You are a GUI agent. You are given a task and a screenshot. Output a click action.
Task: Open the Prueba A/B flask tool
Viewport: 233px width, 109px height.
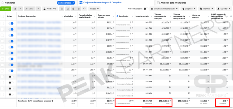[50, 9]
